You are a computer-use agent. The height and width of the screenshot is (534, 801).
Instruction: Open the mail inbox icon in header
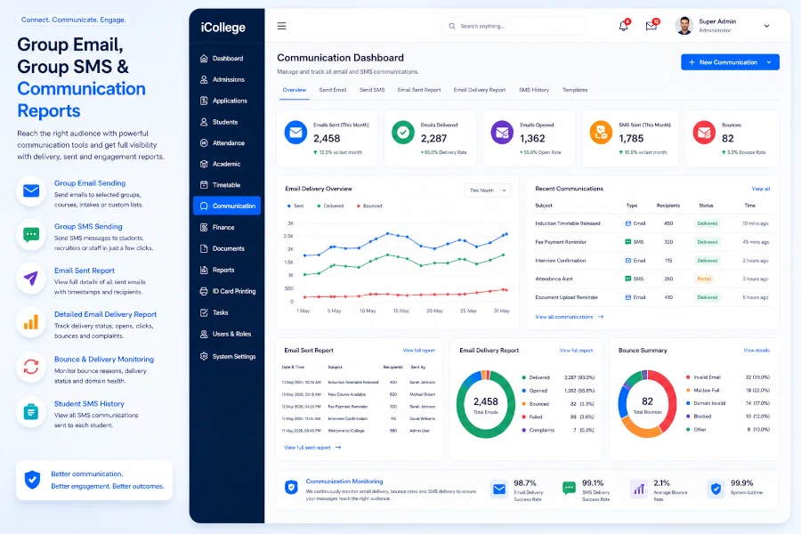(651, 26)
